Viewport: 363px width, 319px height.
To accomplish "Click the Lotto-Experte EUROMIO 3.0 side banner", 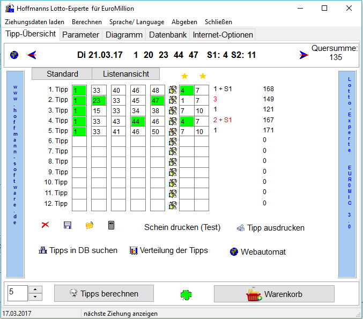I will click(347, 174).
